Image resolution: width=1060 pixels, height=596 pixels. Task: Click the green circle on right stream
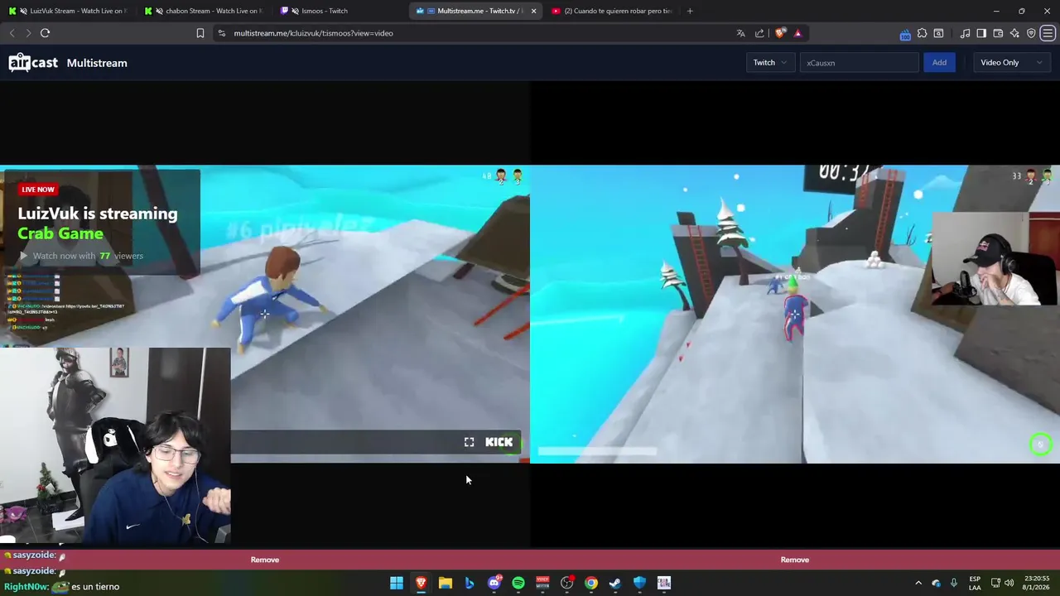tap(1040, 445)
